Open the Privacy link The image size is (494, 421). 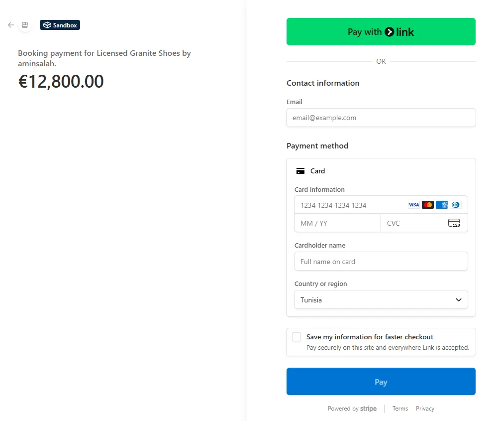click(x=425, y=408)
